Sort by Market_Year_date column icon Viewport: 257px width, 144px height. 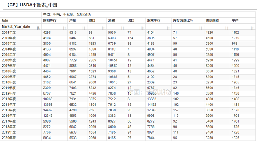click(38, 28)
